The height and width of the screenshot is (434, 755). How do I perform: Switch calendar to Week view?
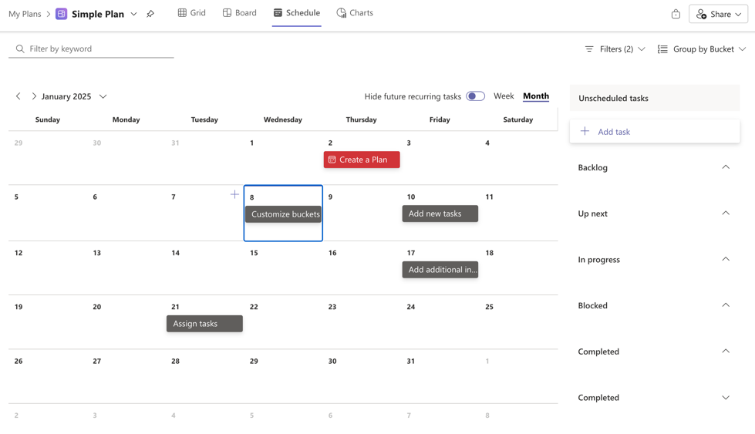pyautogui.click(x=504, y=96)
